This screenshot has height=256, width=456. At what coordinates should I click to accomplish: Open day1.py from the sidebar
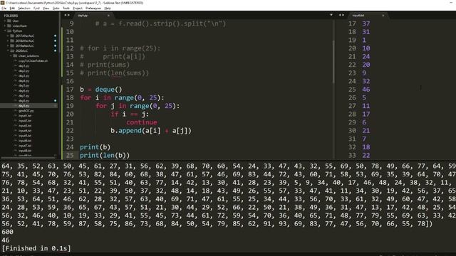[24, 66]
